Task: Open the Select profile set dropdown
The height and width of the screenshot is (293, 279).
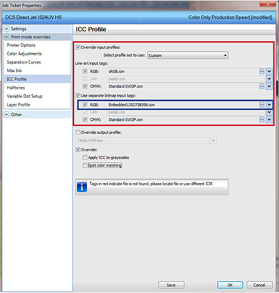Action: click(x=188, y=55)
